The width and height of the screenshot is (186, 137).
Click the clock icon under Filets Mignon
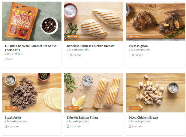130,55
